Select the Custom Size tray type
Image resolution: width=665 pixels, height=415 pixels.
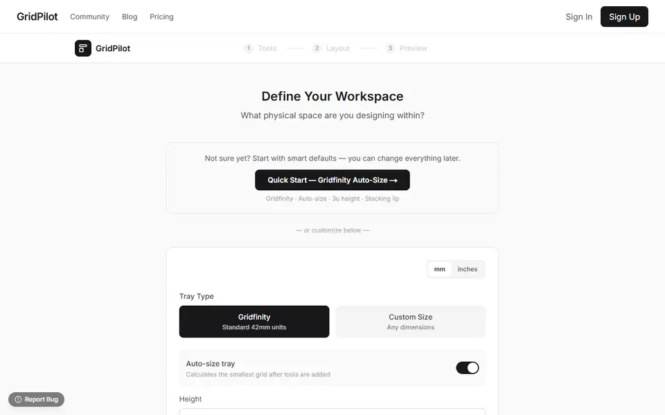pos(411,322)
